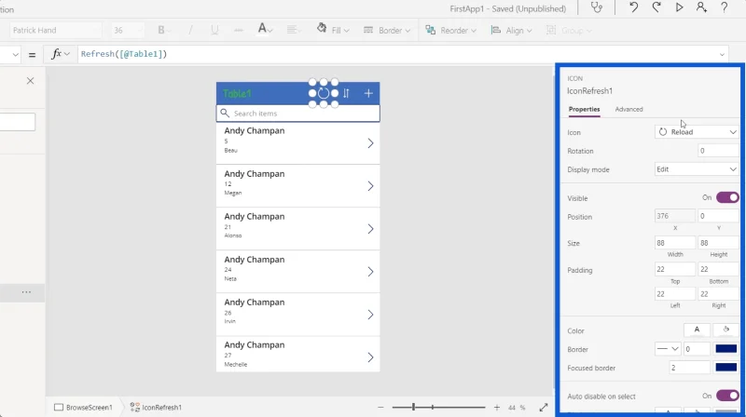
Task: Open the font color picker
Action: click(265, 30)
